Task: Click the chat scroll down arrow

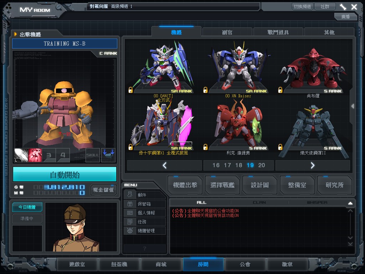Action: pyautogui.click(x=350, y=238)
